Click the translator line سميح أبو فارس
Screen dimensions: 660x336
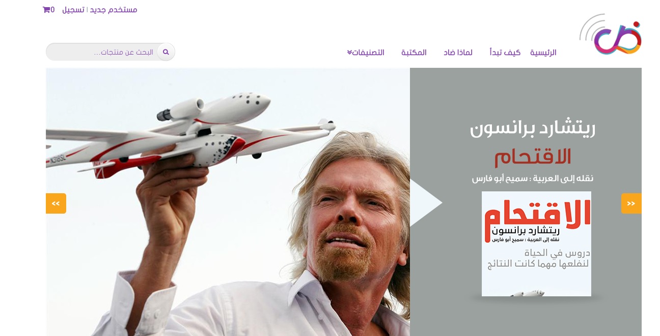(533, 178)
